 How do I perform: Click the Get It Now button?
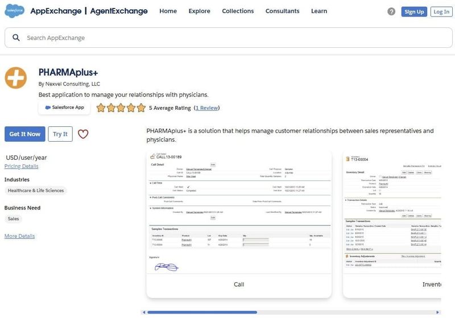tap(25, 134)
